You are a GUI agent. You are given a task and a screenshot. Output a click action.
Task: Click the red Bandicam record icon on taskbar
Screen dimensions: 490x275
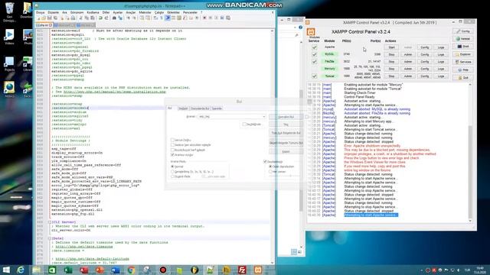pyautogui.click(x=163, y=270)
